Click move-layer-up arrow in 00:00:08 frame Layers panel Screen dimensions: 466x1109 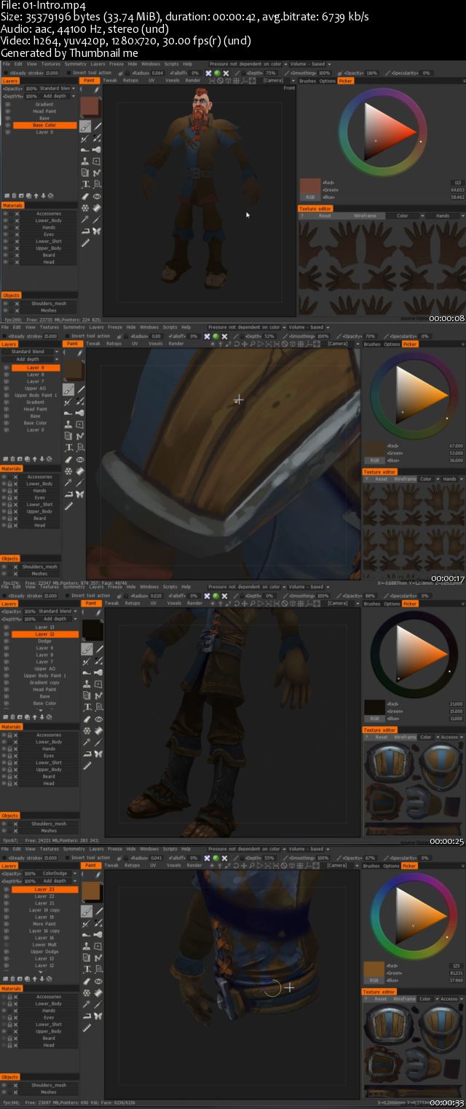(x=37, y=195)
